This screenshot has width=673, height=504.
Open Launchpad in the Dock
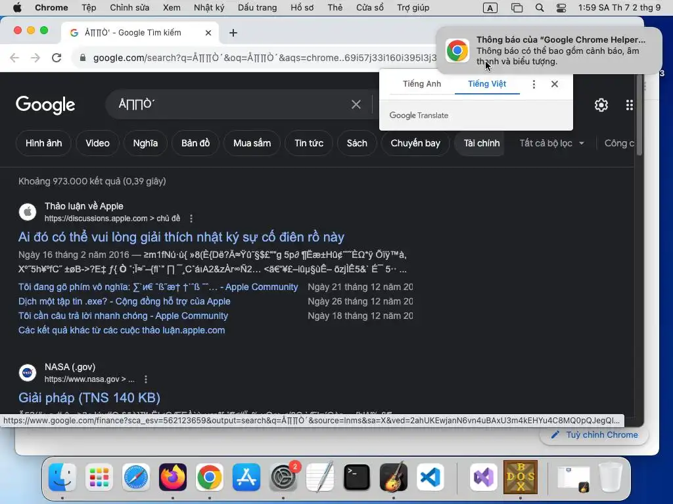pos(99,477)
